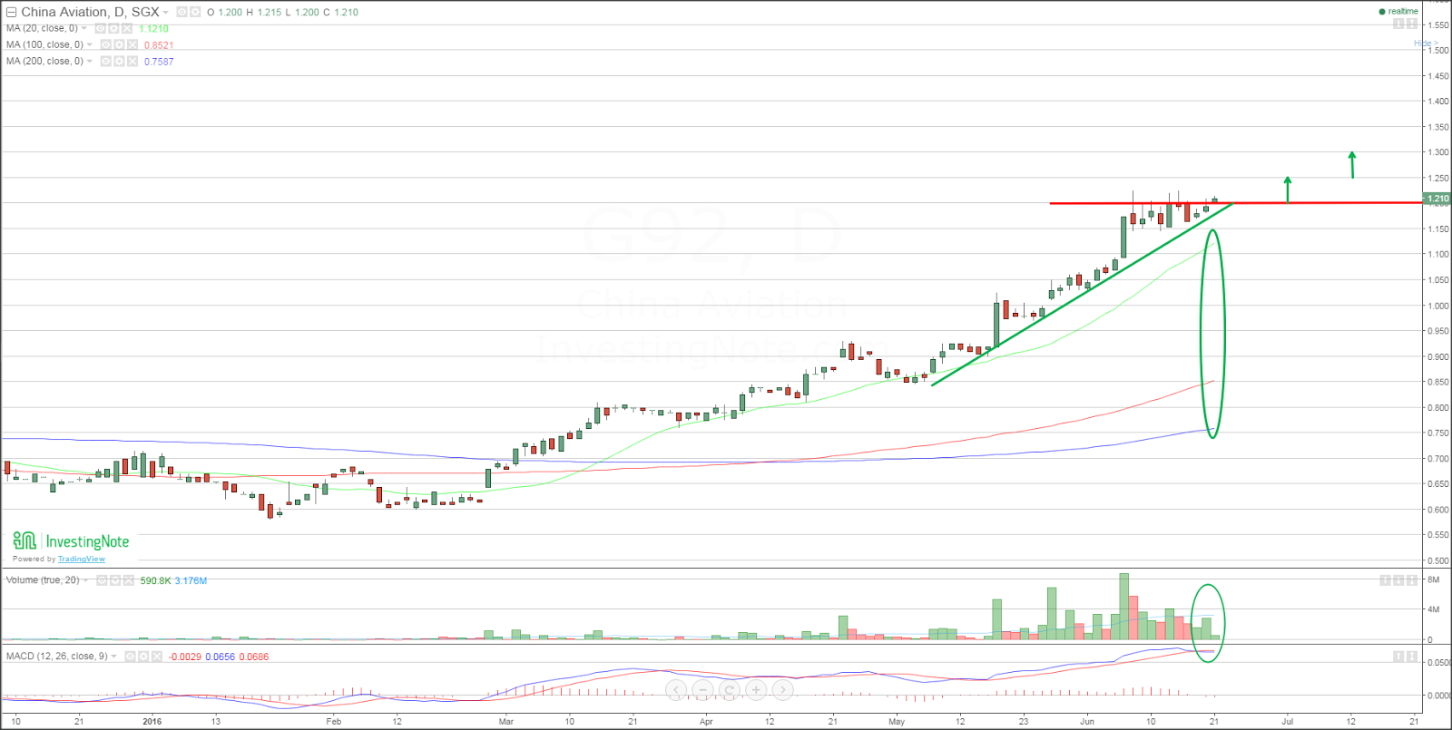Screen dimensions: 1452x730
Task: Toggle MACD indicator visibility eye icon
Action: tap(131, 657)
